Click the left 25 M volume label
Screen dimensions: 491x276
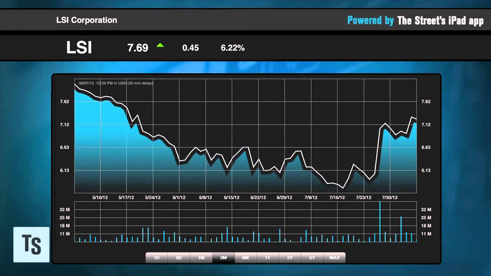click(x=64, y=218)
